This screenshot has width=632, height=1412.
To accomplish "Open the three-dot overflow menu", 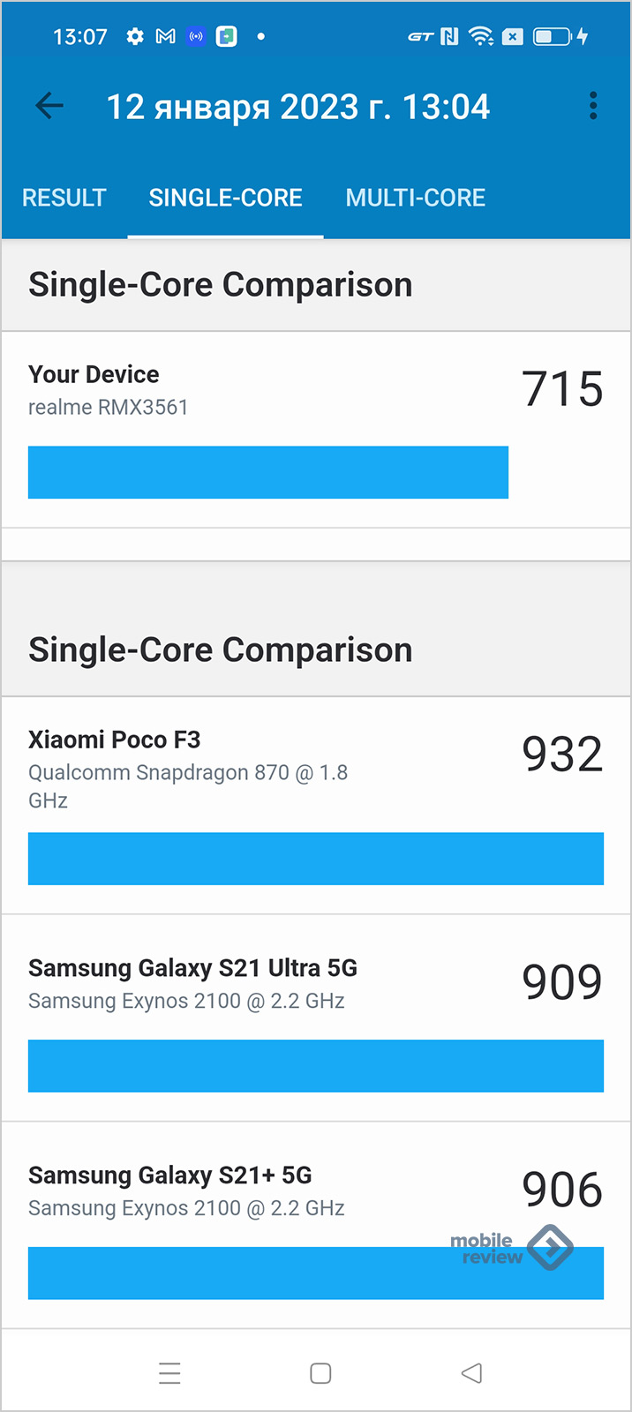I will tap(593, 107).
